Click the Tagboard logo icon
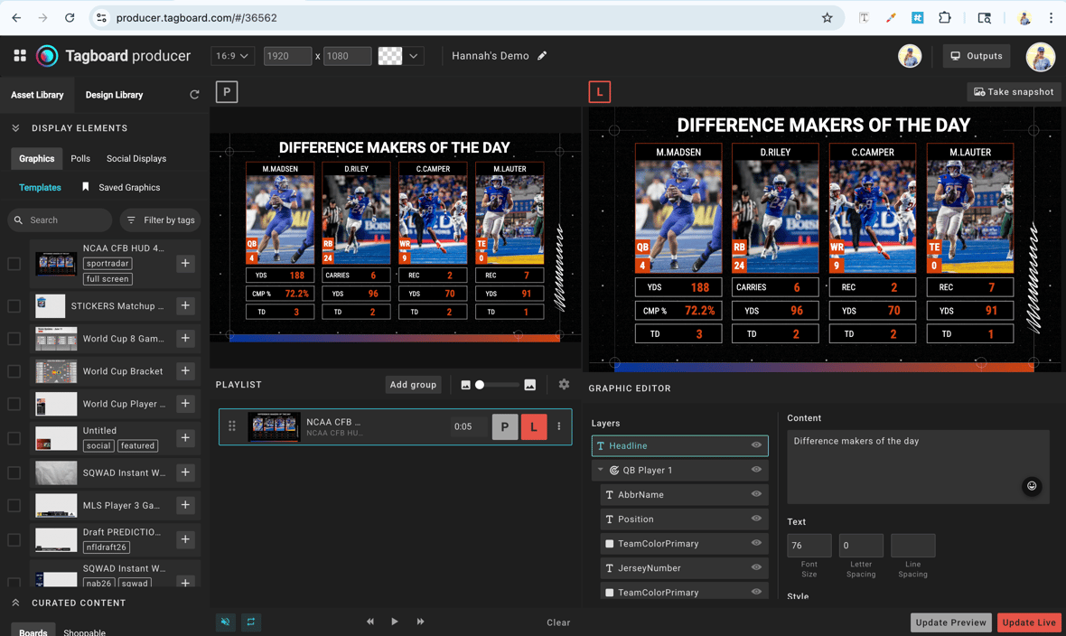 tap(47, 56)
